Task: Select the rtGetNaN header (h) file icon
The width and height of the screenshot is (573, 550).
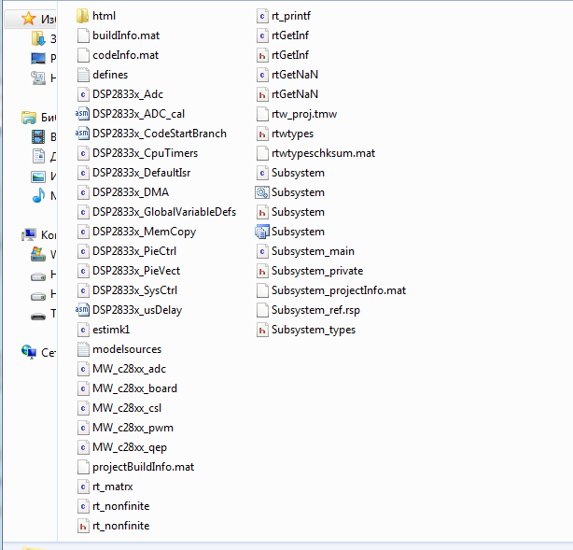Action: [x=262, y=94]
